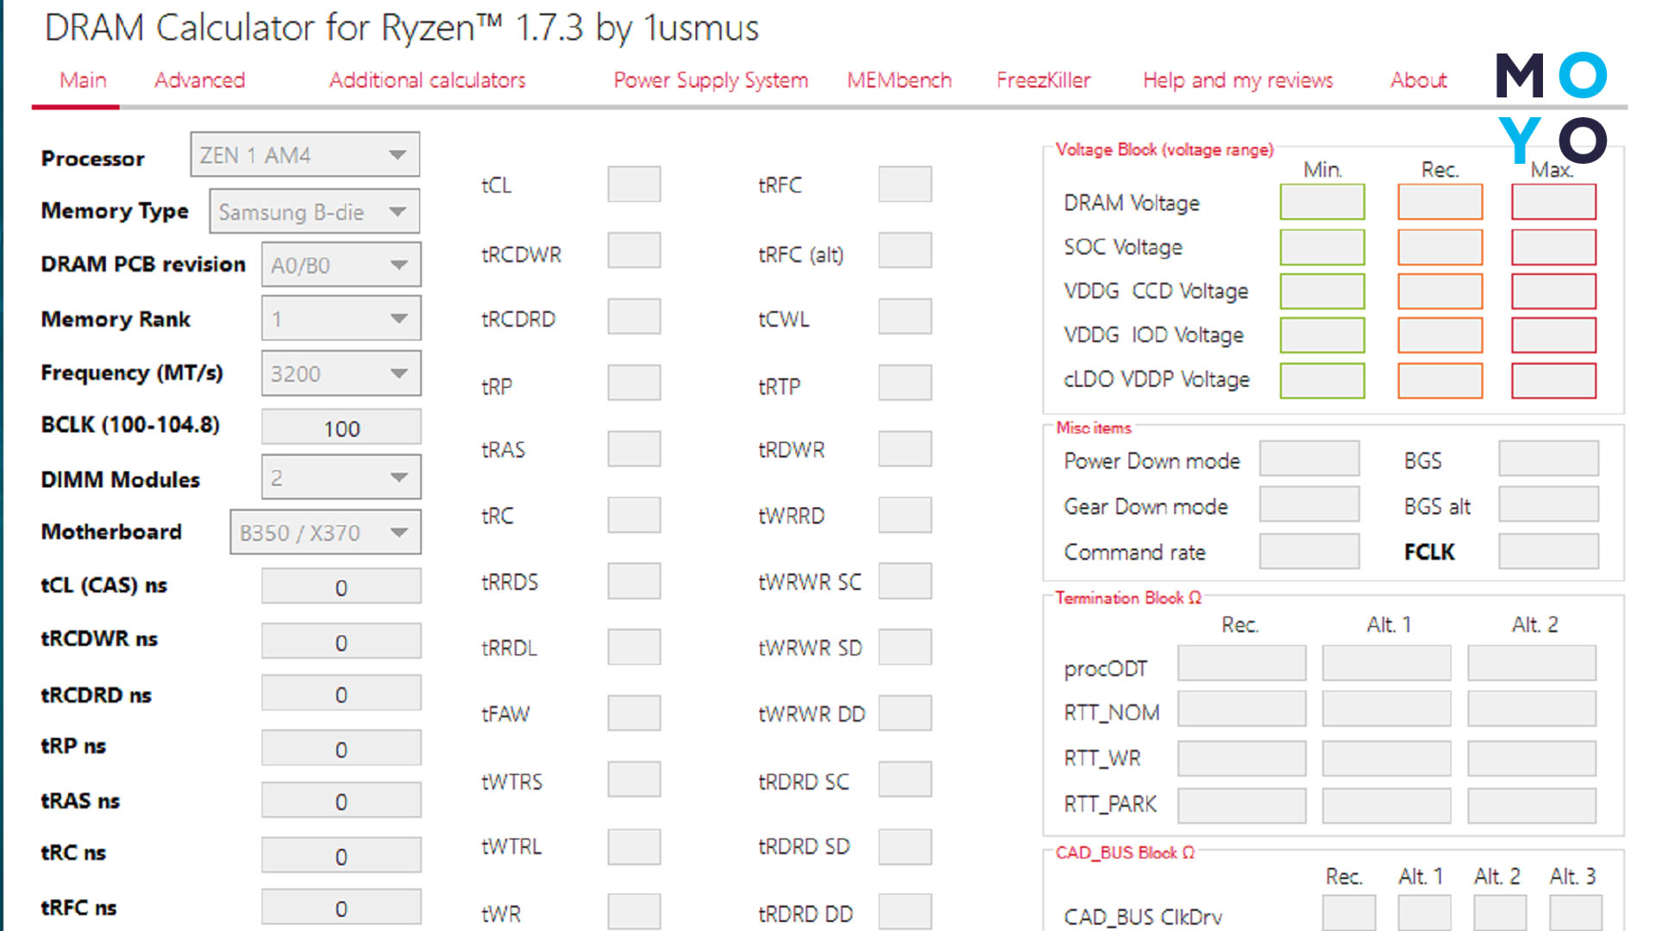This screenshot has height=931, width=1656.
Task: Click RTT_NOM Alt. 1 field
Action: click(x=1387, y=709)
